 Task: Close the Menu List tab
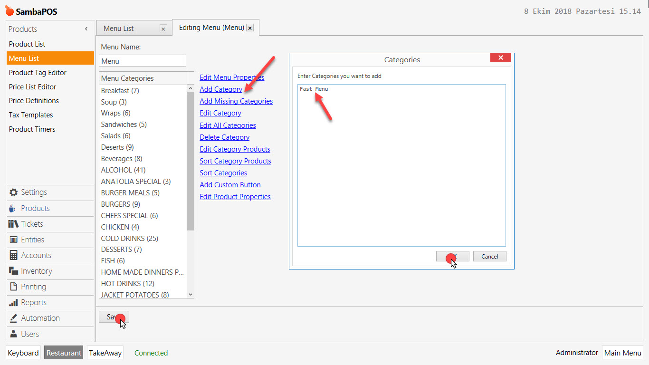(163, 29)
